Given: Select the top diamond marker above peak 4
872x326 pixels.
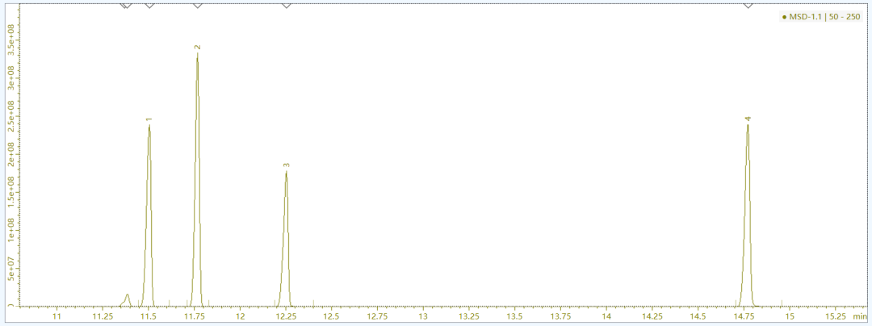Looking at the screenshot, I should (x=748, y=5).
